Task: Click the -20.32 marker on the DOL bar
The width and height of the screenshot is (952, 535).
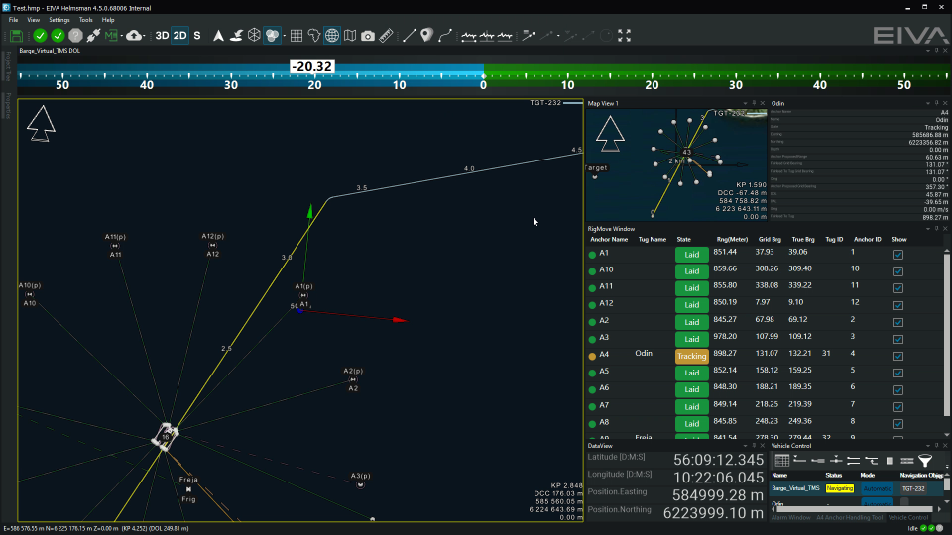Action: pyautogui.click(x=311, y=67)
